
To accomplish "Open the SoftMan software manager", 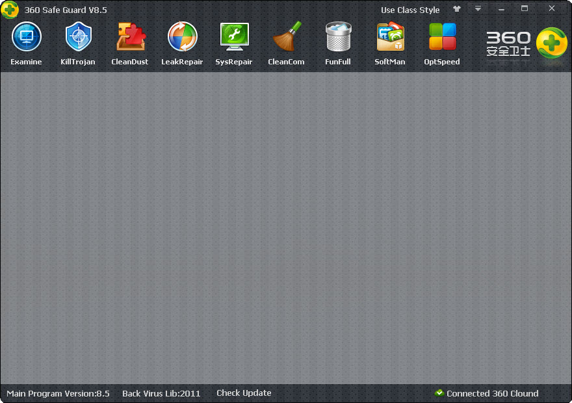I will click(390, 44).
